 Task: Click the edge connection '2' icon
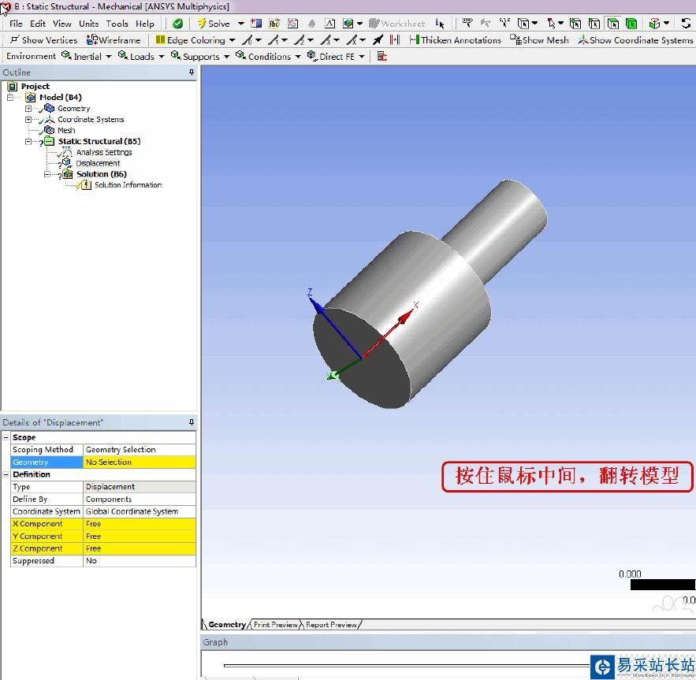[300, 40]
